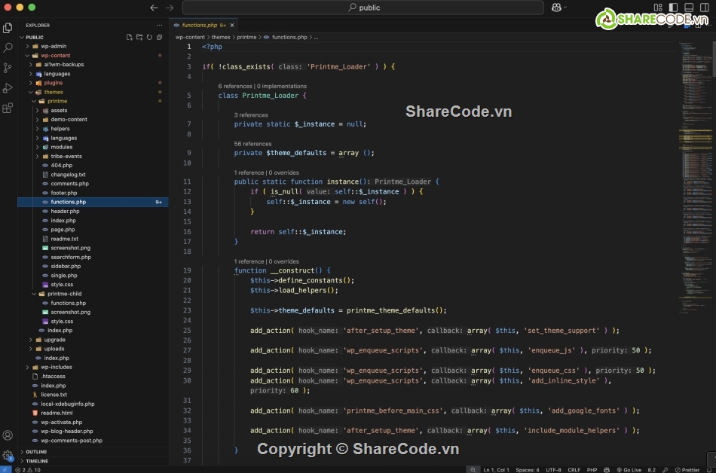Go to line via Ln 1, Col 1
Viewport: 716px width, 473px height.
pyautogui.click(x=497, y=470)
